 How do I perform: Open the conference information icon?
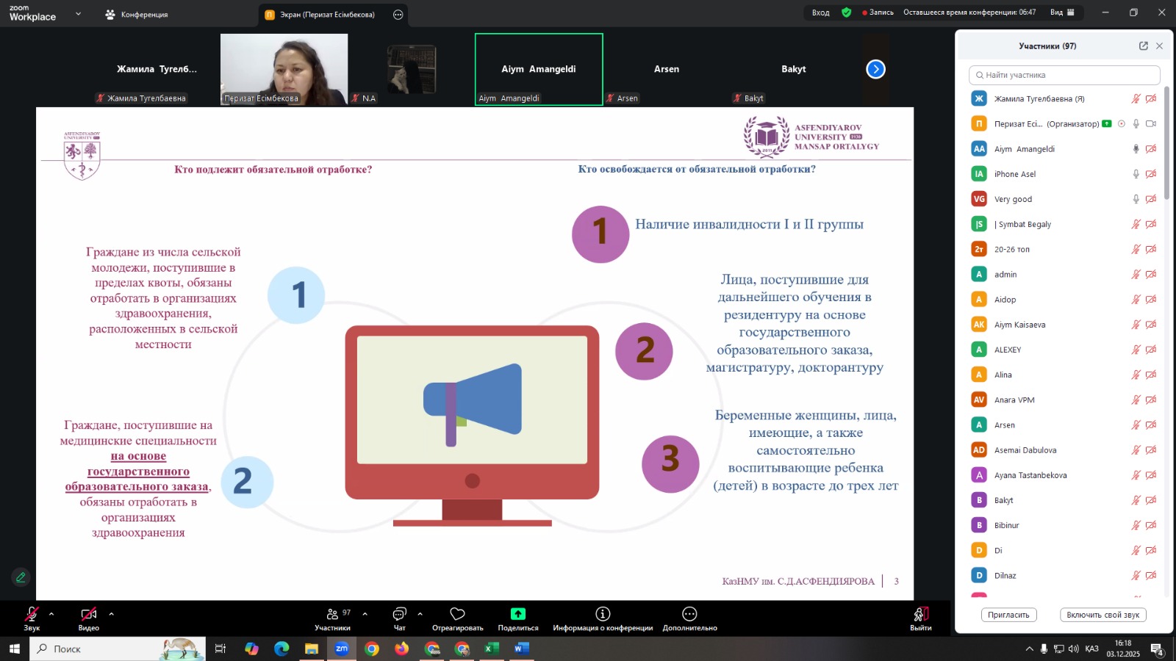click(603, 614)
